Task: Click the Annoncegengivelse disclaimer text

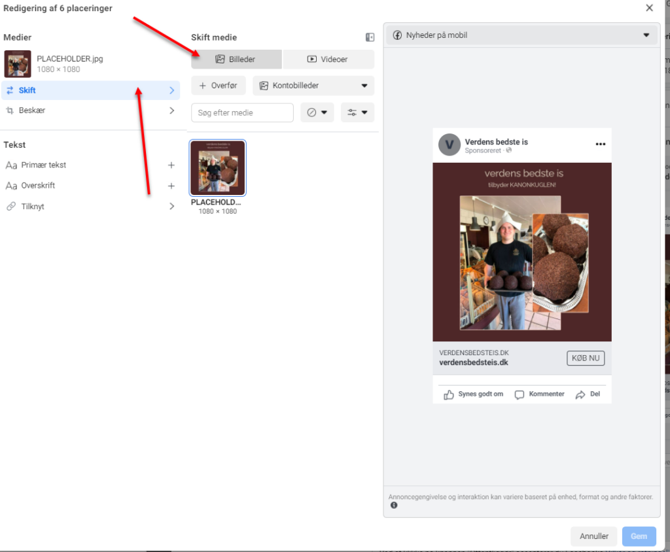Action: [x=520, y=497]
